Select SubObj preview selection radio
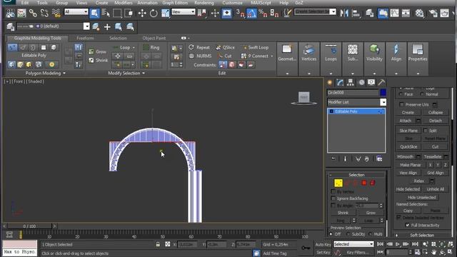 [348, 234]
